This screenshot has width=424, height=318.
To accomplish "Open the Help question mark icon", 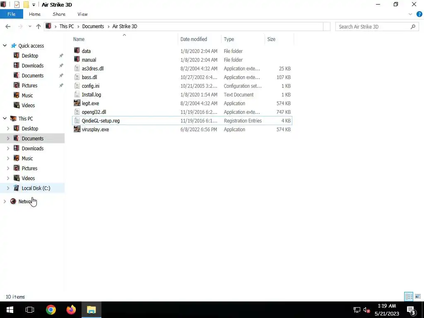I will (419, 14).
